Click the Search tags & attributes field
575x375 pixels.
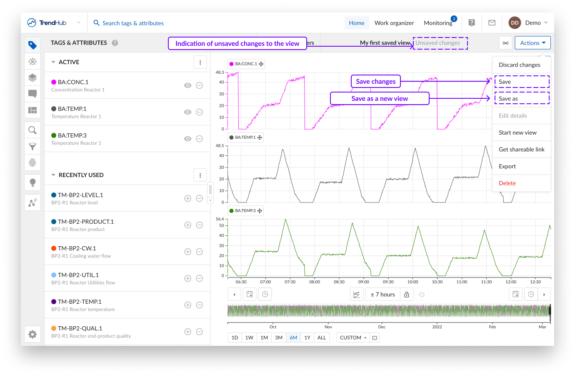(133, 23)
